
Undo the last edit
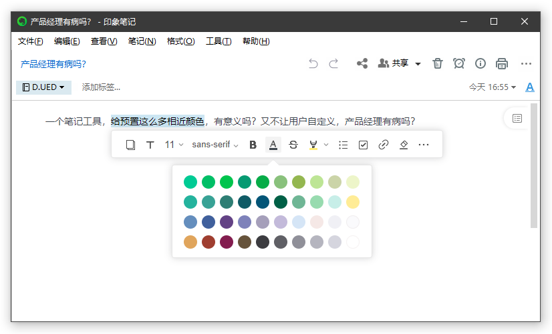tap(313, 63)
